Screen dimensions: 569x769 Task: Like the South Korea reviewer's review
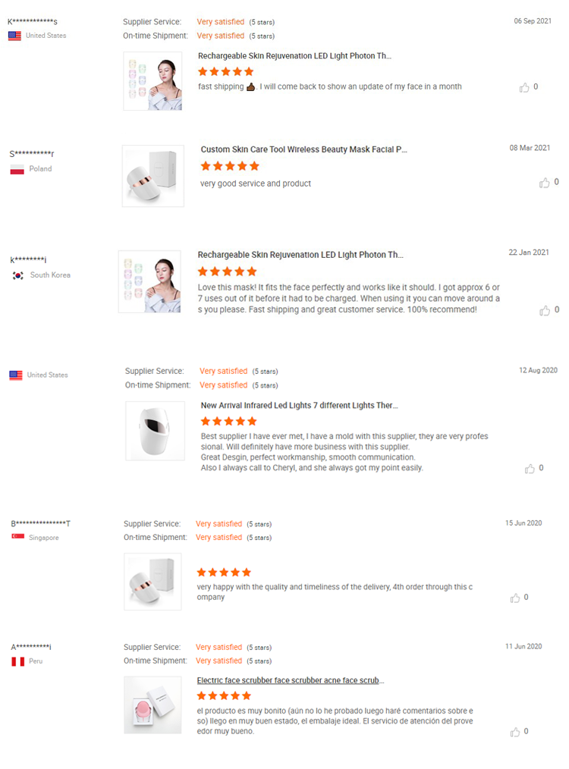coord(544,310)
